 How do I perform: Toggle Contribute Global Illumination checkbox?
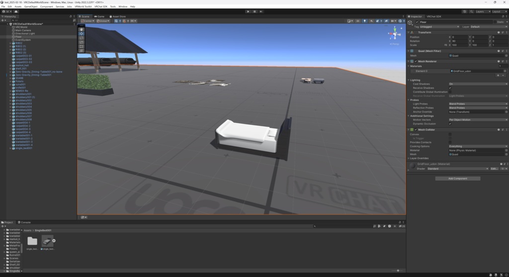click(x=450, y=92)
